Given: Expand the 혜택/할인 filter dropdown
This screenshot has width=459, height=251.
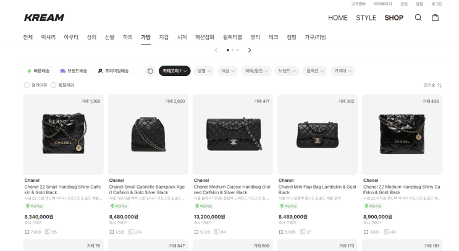Looking at the screenshot, I should [256, 71].
